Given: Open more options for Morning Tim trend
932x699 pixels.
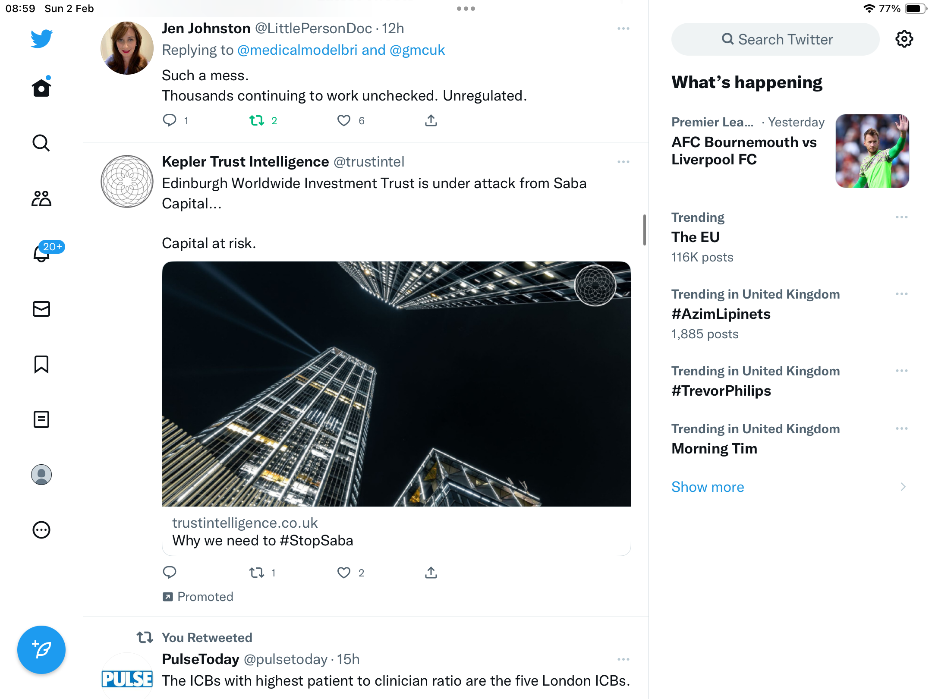Looking at the screenshot, I should [x=901, y=428].
